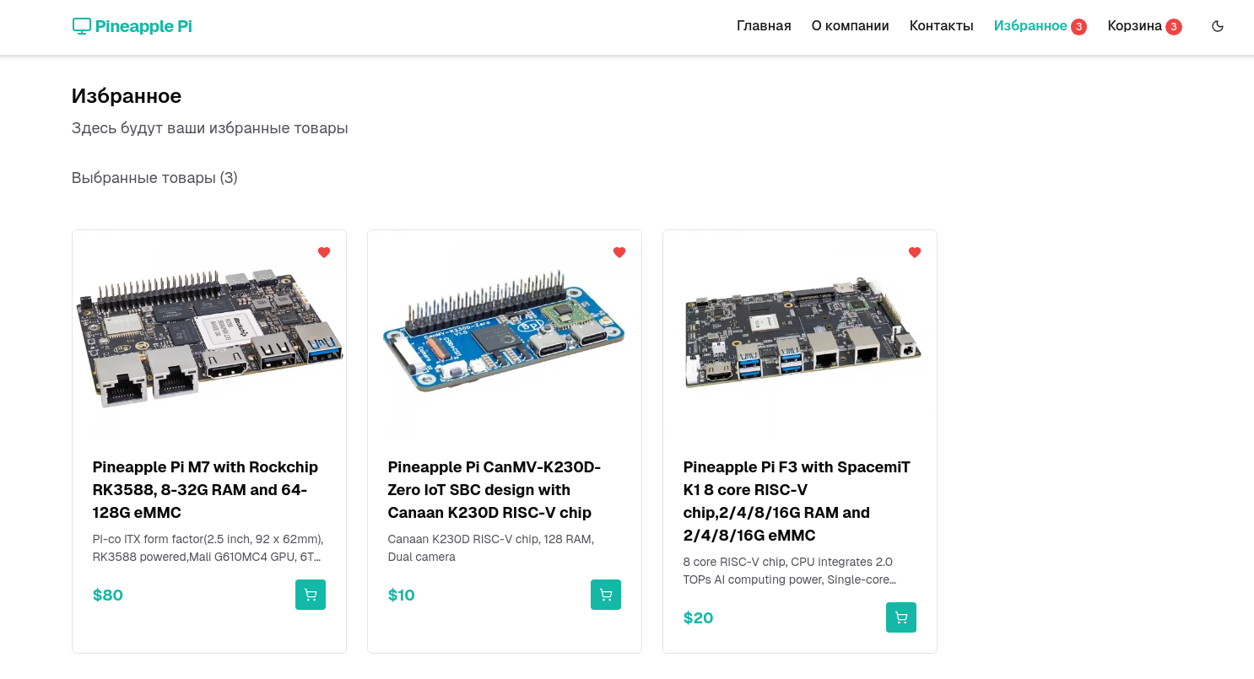
Task: Open the Избранное nav link
Action: 1030,26
